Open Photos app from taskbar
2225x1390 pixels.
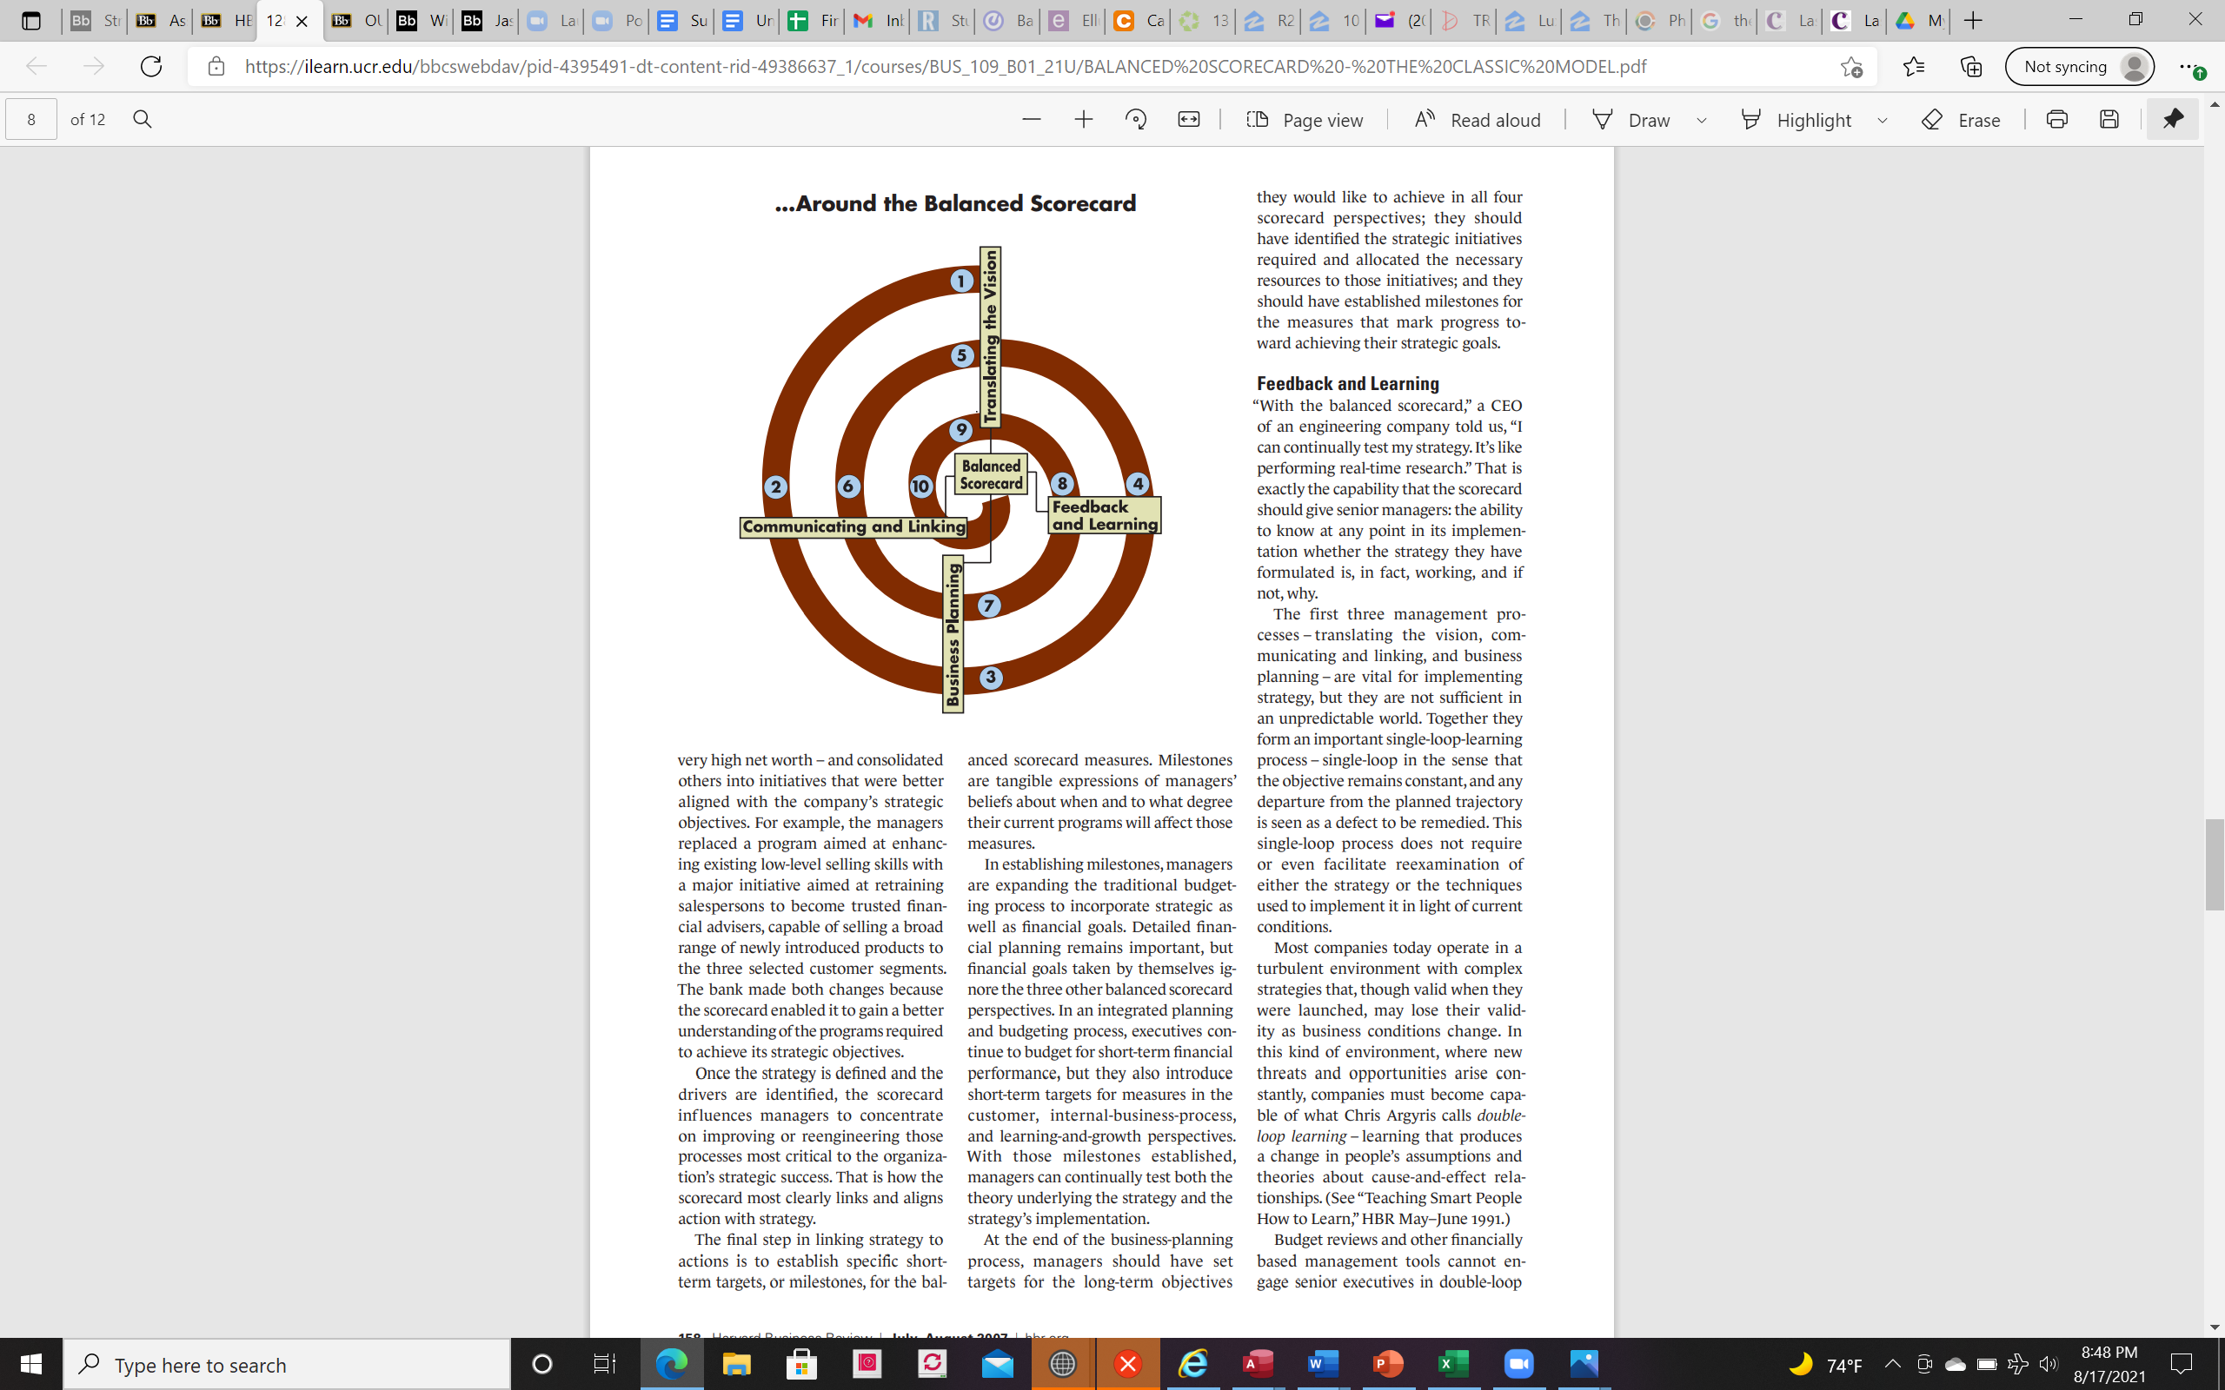coord(1584,1364)
